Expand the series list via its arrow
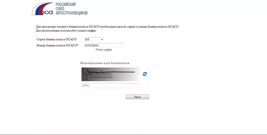 [x=102, y=39]
